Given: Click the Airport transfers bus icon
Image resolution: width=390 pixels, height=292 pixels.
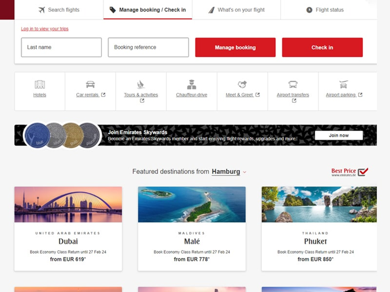Looking at the screenshot, I should (293, 84).
